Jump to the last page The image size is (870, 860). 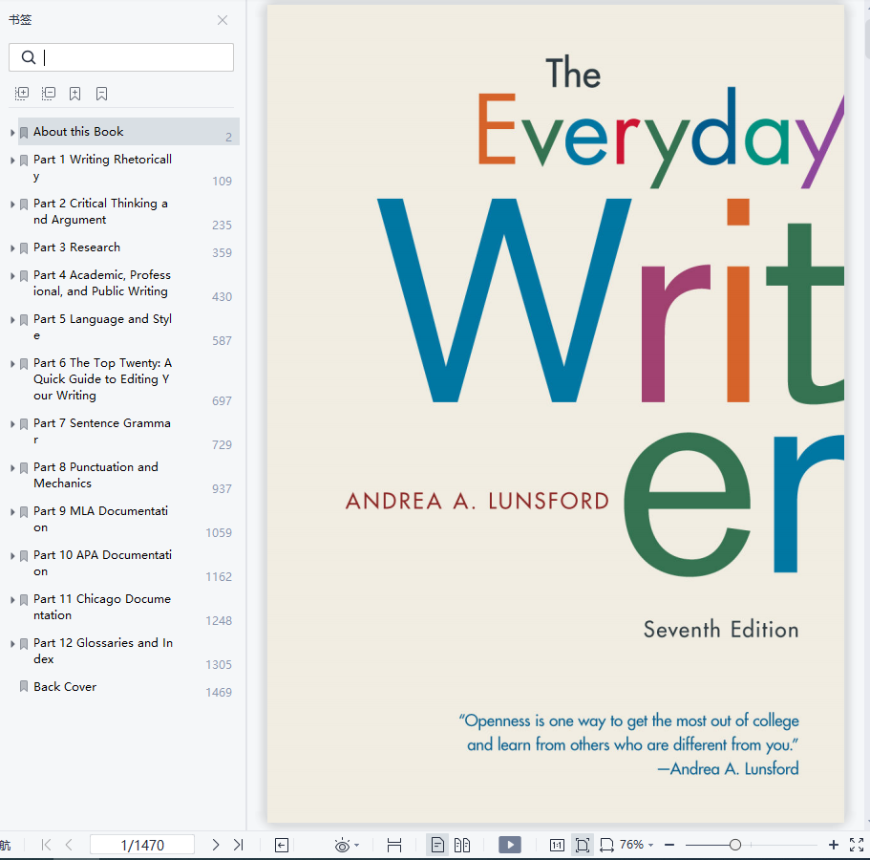pos(238,845)
